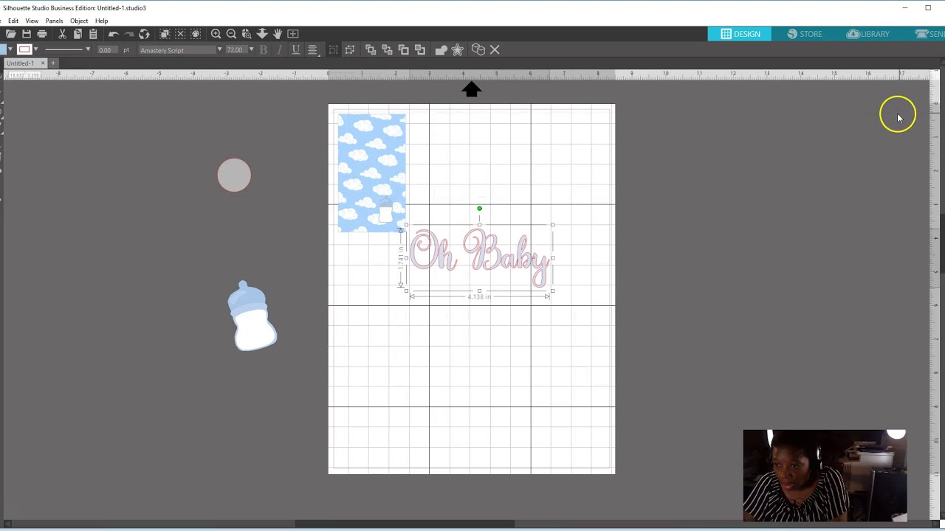Open the STORE tab
The height and width of the screenshot is (531, 945).
pos(804,34)
